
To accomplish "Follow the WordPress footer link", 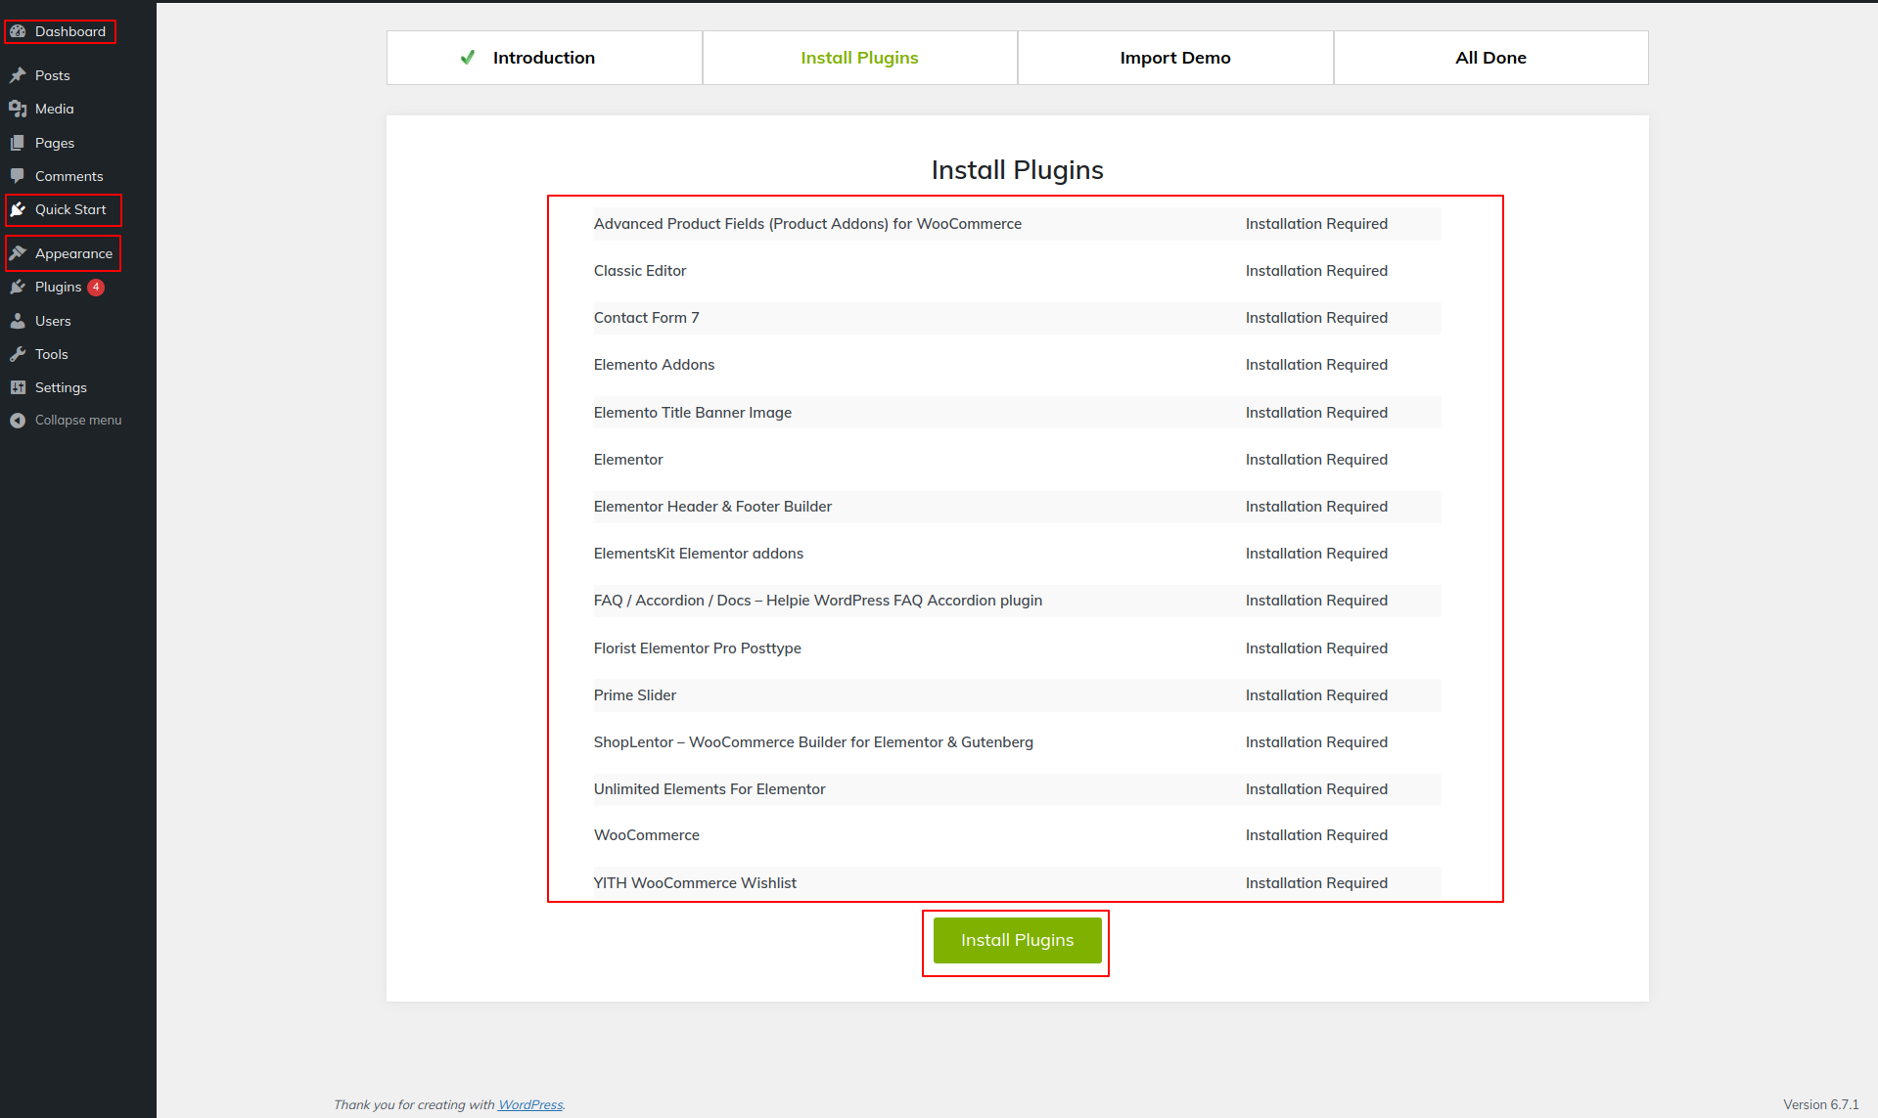I will 530,1105.
